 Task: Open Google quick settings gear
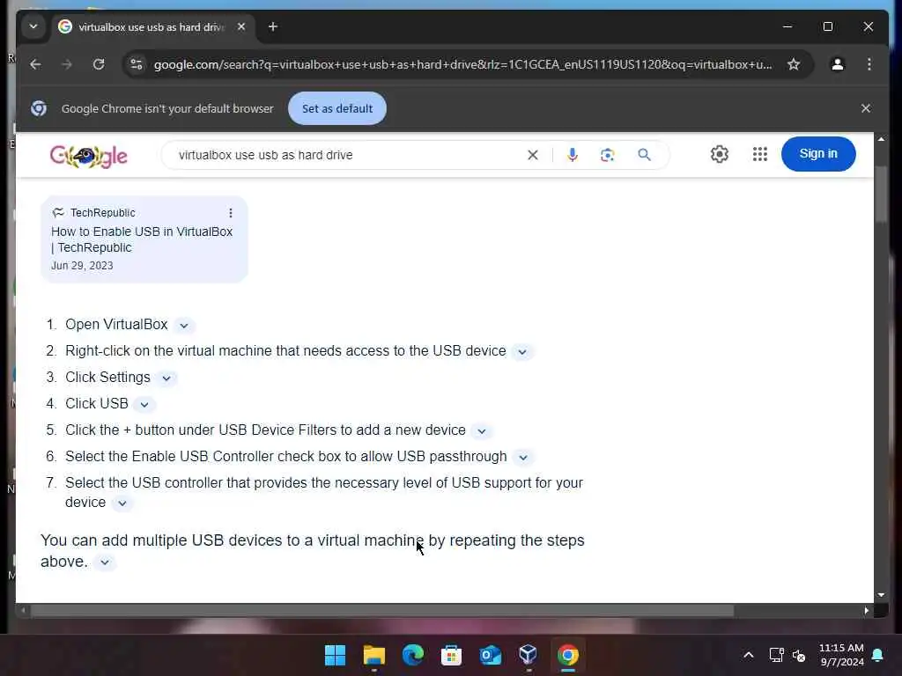(x=720, y=154)
